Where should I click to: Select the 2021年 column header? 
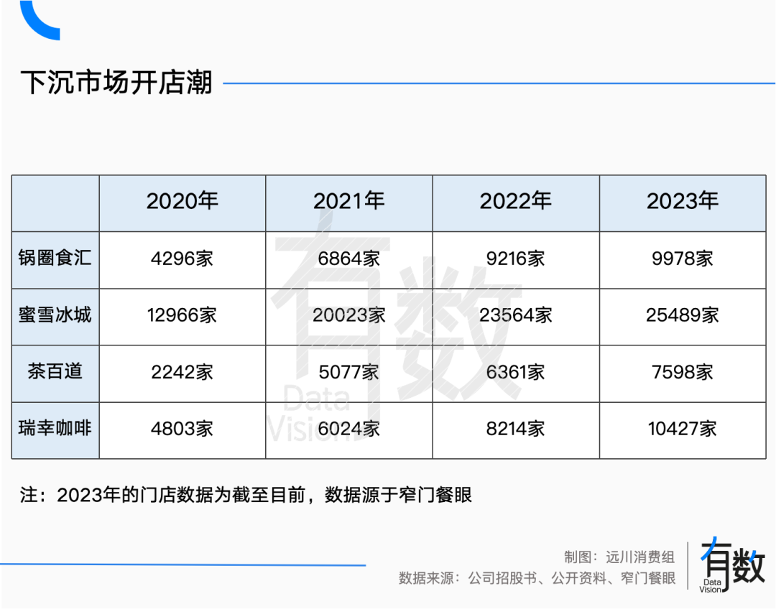pyautogui.click(x=349, y=203)
